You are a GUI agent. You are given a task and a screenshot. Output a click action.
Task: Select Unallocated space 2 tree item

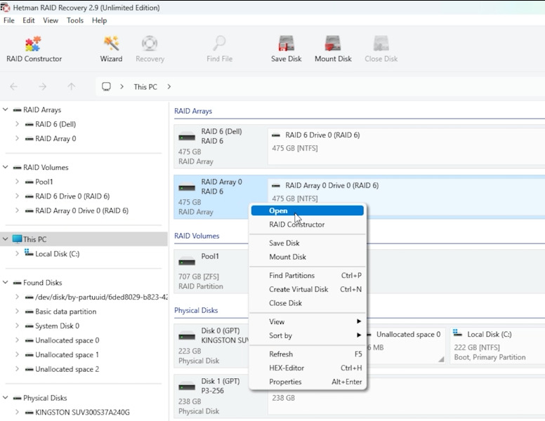[x=67, y=369]
